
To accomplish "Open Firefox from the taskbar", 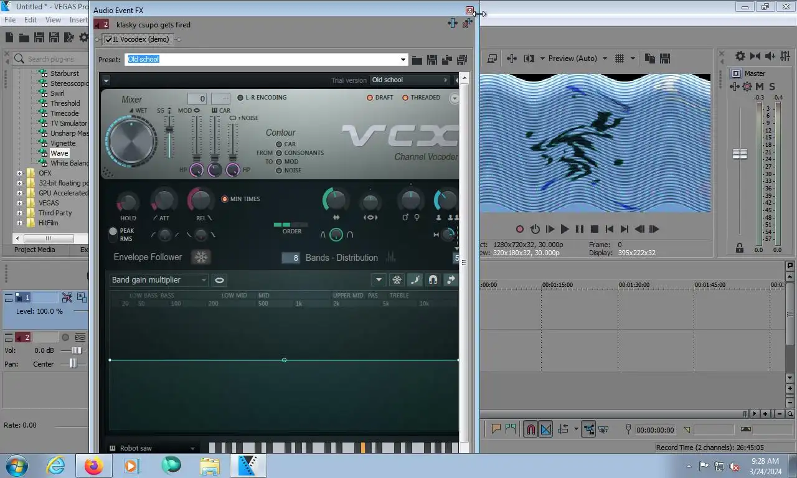I will tap(93, 466).
